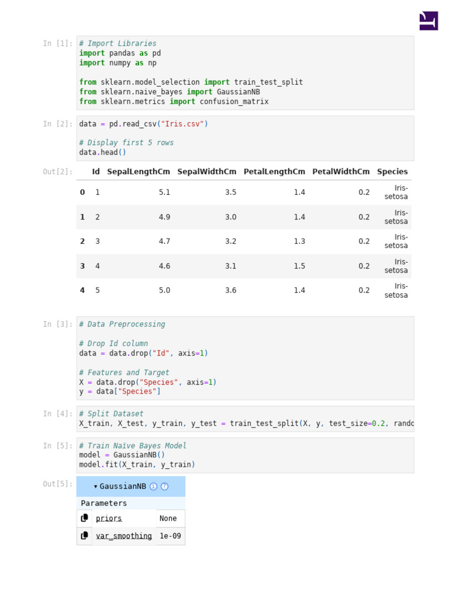Click the PetalLengthCm column header
The image size is (449, 599).
(275, 171)
